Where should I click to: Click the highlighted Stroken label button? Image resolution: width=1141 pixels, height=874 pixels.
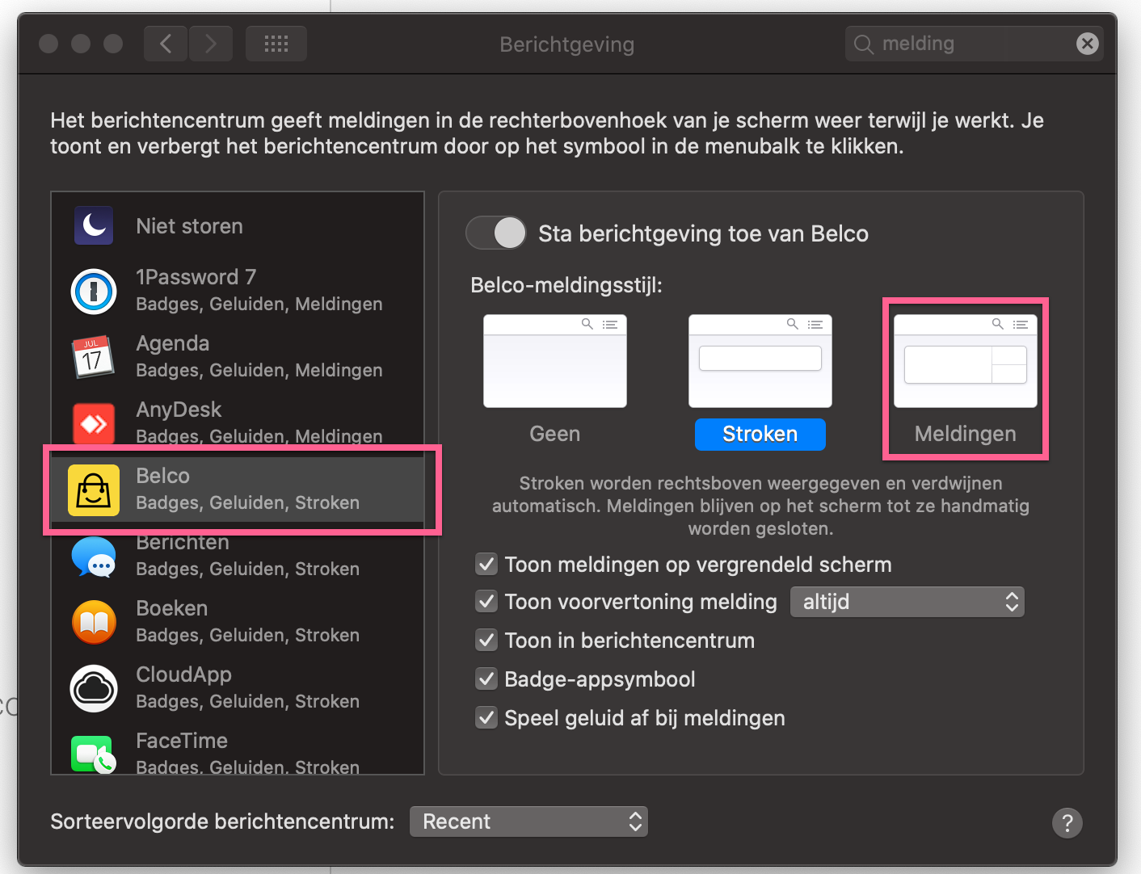760,434
